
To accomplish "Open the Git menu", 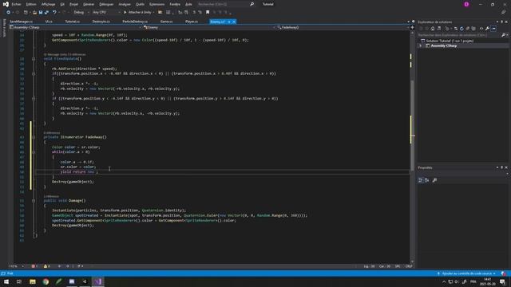I will pyautogui.click(x=62, y=4).
